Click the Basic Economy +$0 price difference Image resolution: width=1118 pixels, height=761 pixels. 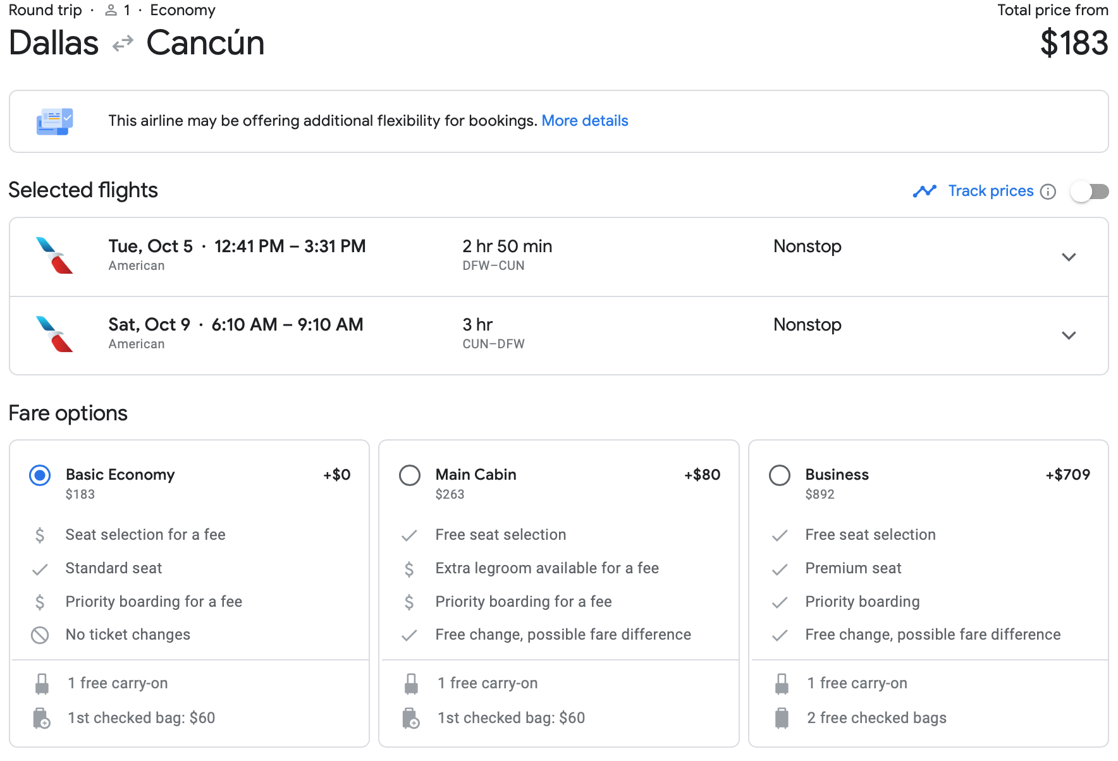pyautogui.click(x=337, y=475)
